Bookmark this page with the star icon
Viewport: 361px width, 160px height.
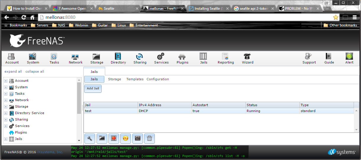[x=336, y=17]
